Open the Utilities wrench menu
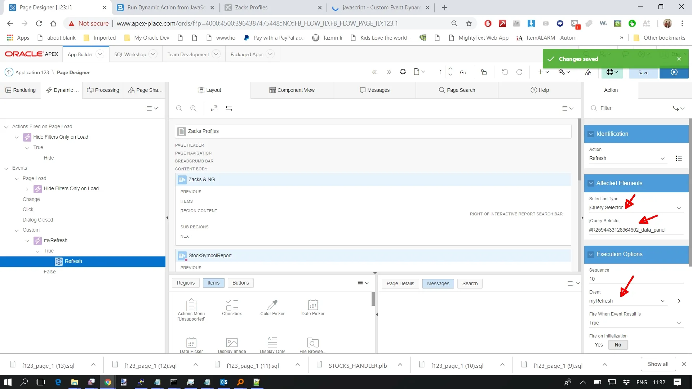Image resolution: width=692 pixels, height=389 pixels. click(564, 72)
